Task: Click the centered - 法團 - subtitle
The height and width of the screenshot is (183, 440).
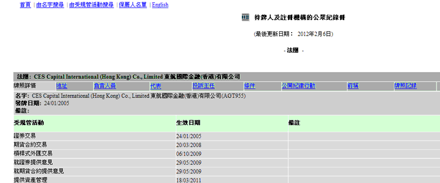Action: 294,51
